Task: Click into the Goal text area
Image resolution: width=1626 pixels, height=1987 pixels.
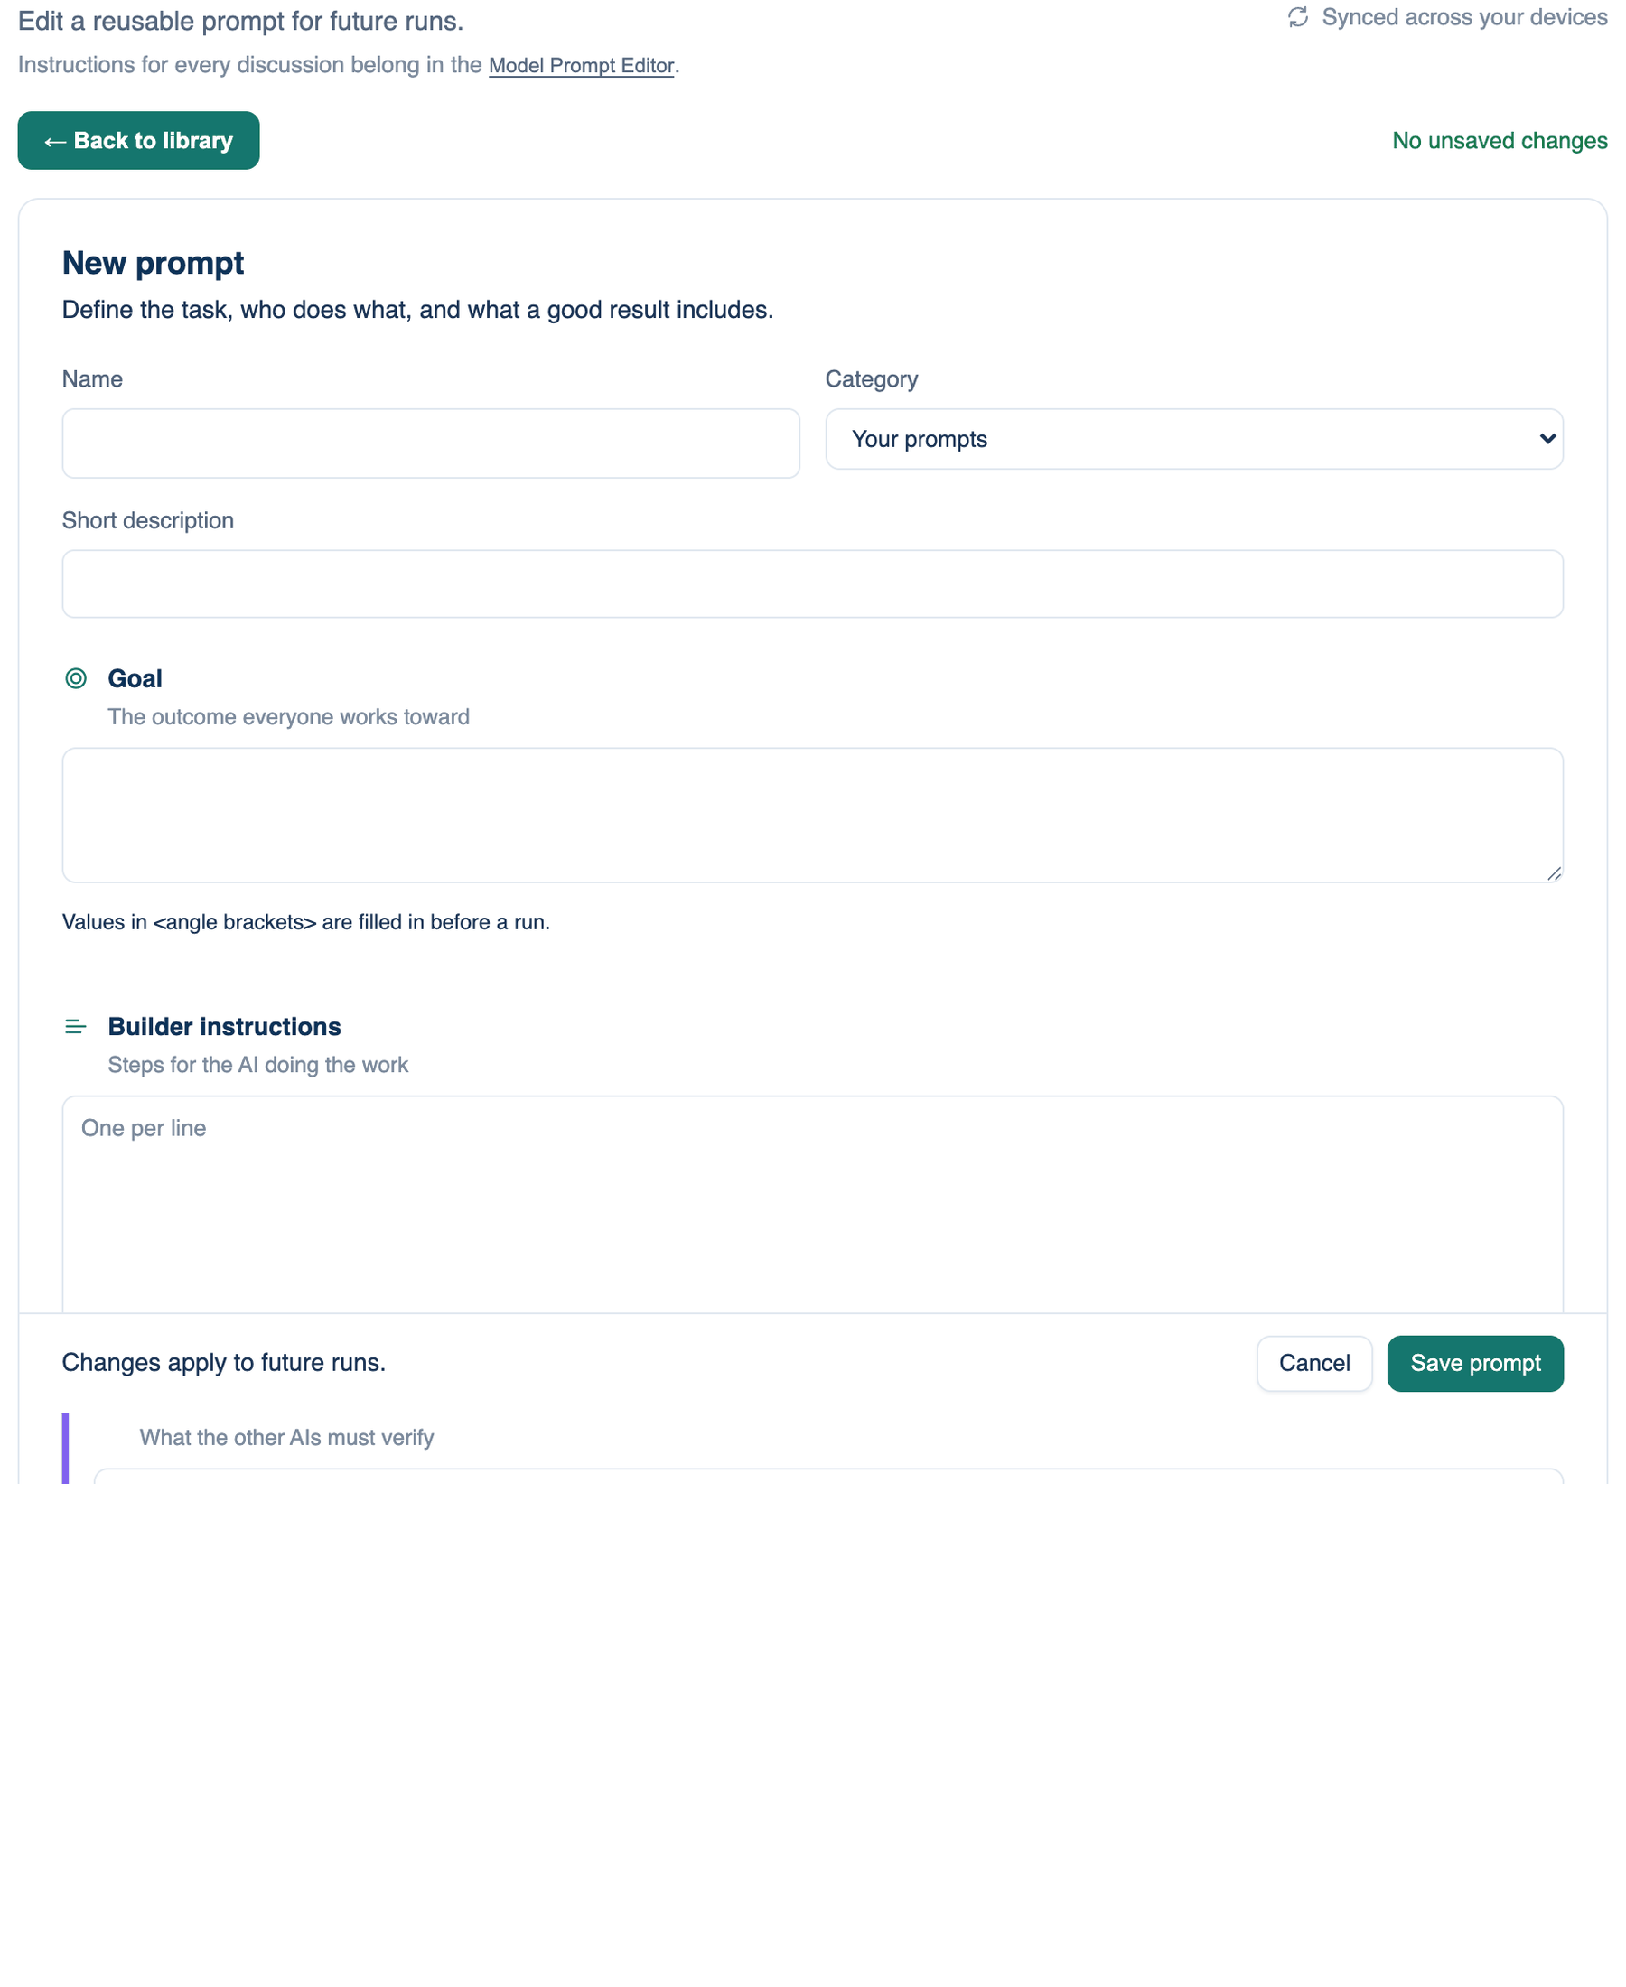Action: (x=812, y=815)
